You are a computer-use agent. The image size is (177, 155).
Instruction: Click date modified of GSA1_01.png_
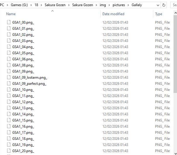(x=115, y=29)
